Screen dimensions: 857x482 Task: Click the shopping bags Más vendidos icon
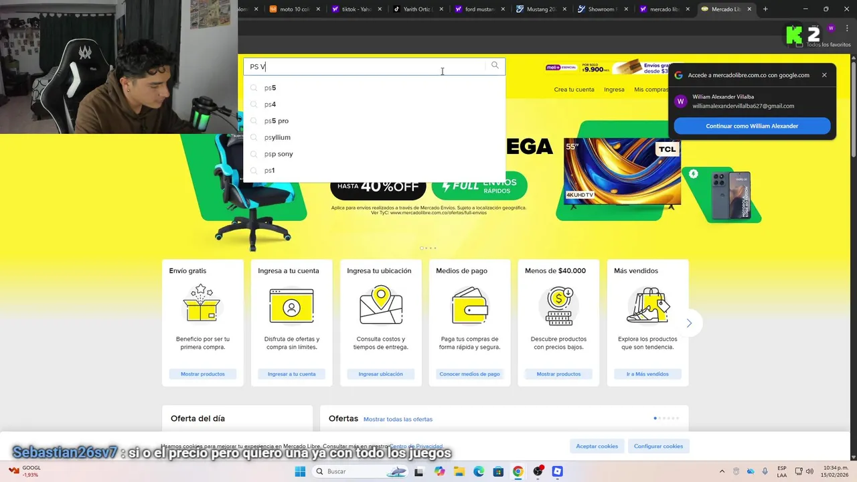(x=648, y=305)
